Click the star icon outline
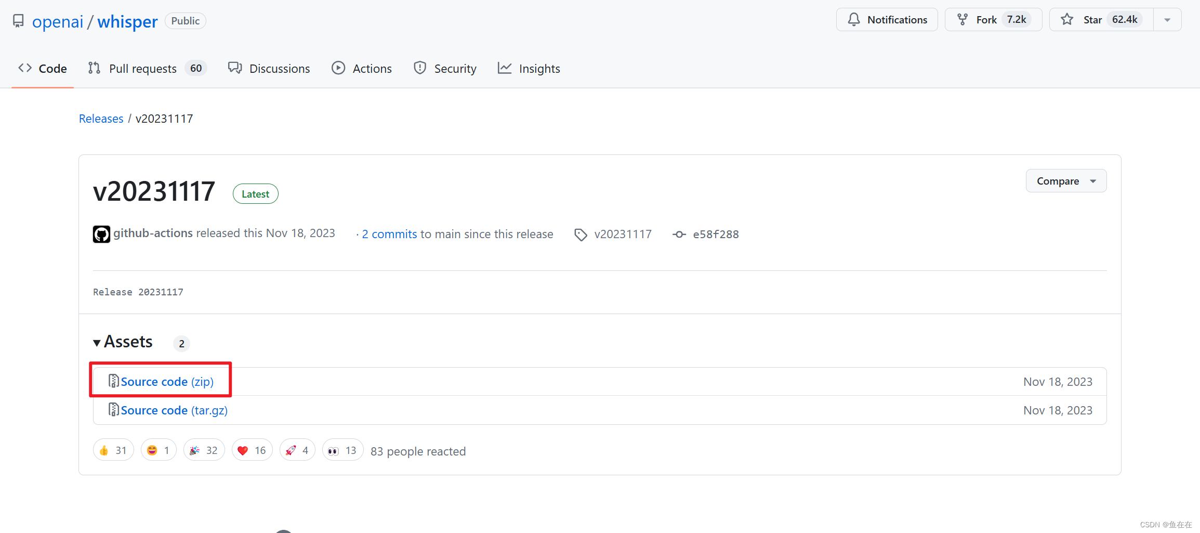Screen dimensions: 1200x533 1067,20
